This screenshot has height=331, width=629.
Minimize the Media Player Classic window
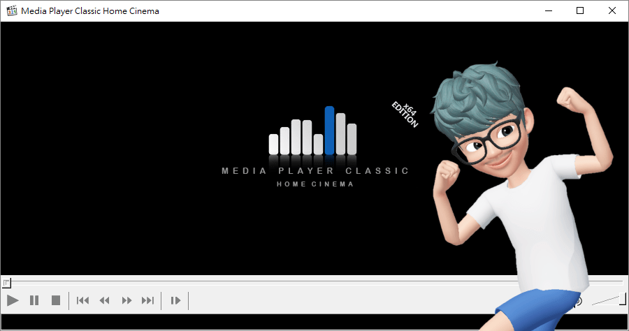[x=549, y=10]
